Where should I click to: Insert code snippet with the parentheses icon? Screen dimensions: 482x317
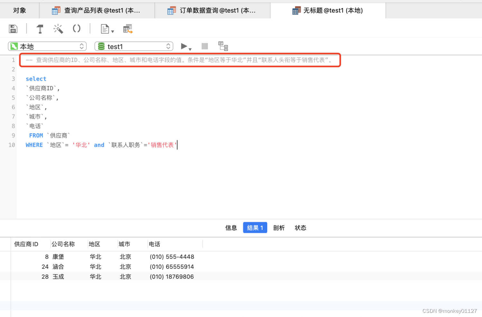(x=76, y=29)
